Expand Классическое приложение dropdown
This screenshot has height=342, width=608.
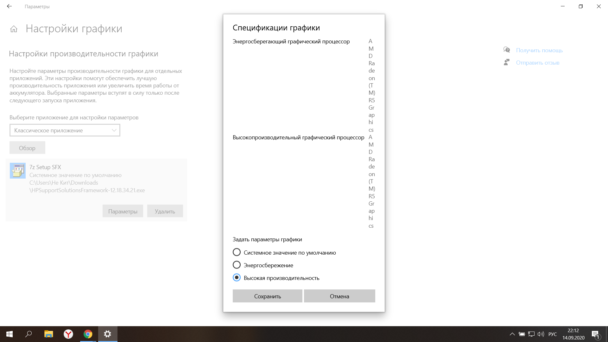pos(65,130)
